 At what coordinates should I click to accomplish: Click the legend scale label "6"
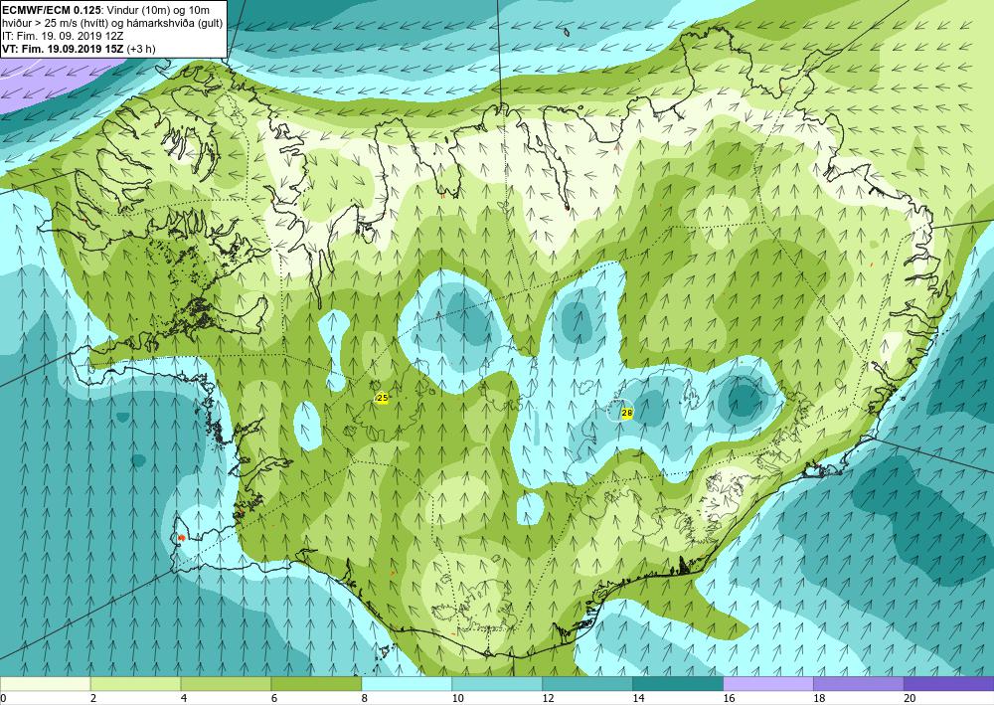pyautogui.click(x=274, y=698)
